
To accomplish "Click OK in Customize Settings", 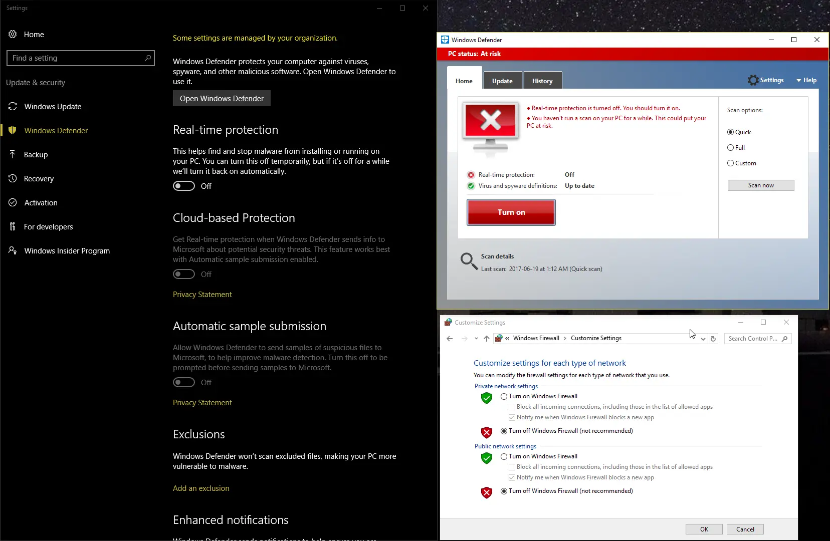I will coord(704,529).
